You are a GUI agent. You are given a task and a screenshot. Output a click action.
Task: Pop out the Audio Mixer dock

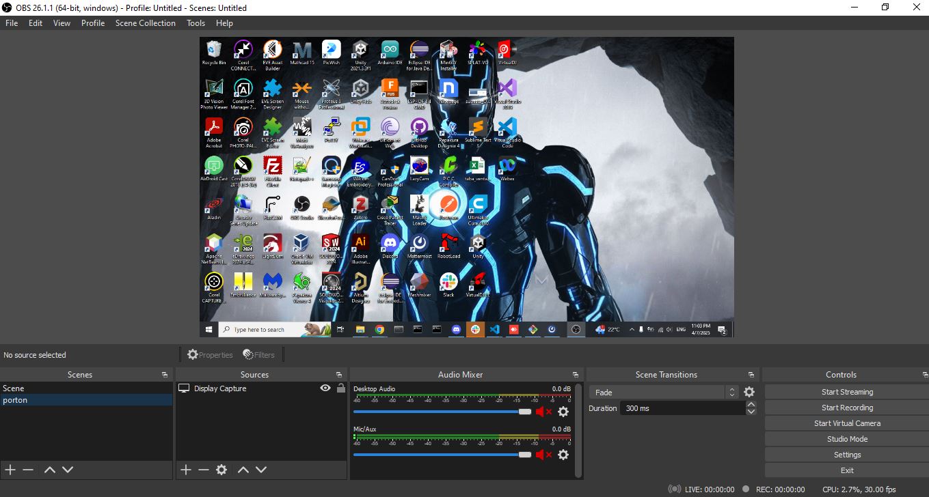pos(576,375)
